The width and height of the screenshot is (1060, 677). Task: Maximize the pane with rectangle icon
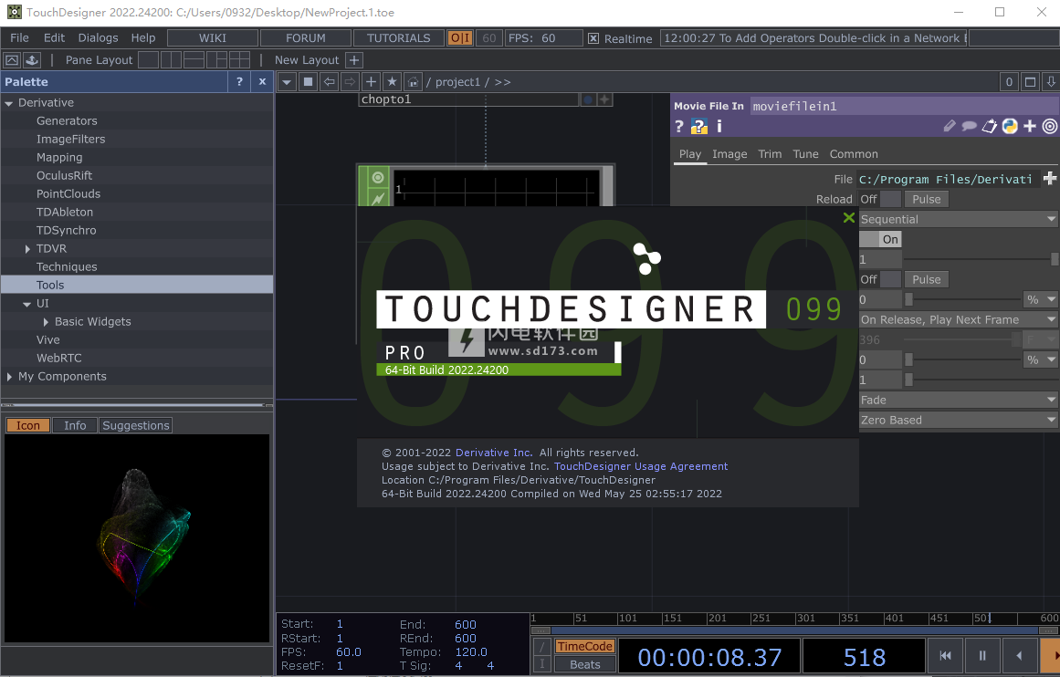[1030, 82]
